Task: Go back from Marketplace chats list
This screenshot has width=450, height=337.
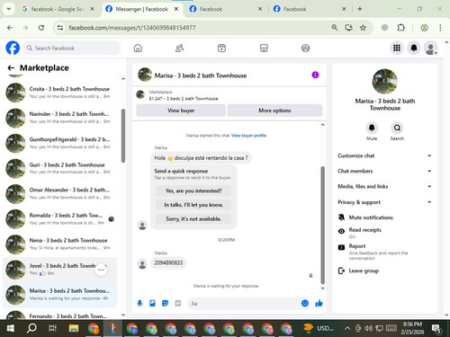Action: click(x=11, y=68)
